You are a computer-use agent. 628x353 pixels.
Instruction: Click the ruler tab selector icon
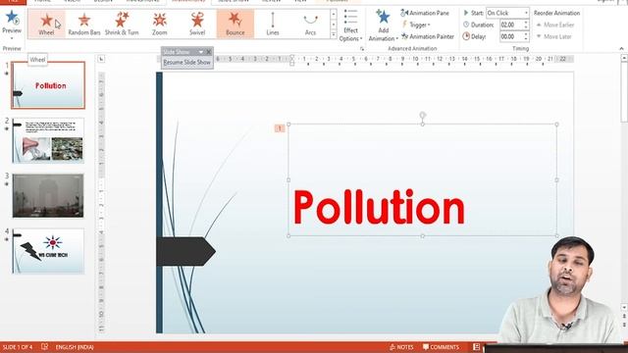pyautogui.click(x=101, y=59)
